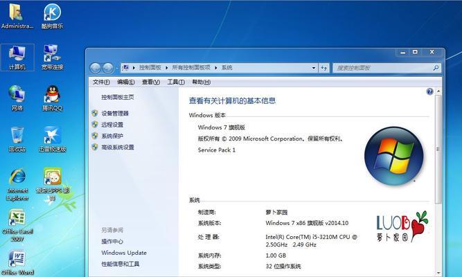Click the 查看有关计算机的基本信息 heading
Viewport: 462px width, 277px height.
click(232, 101)
